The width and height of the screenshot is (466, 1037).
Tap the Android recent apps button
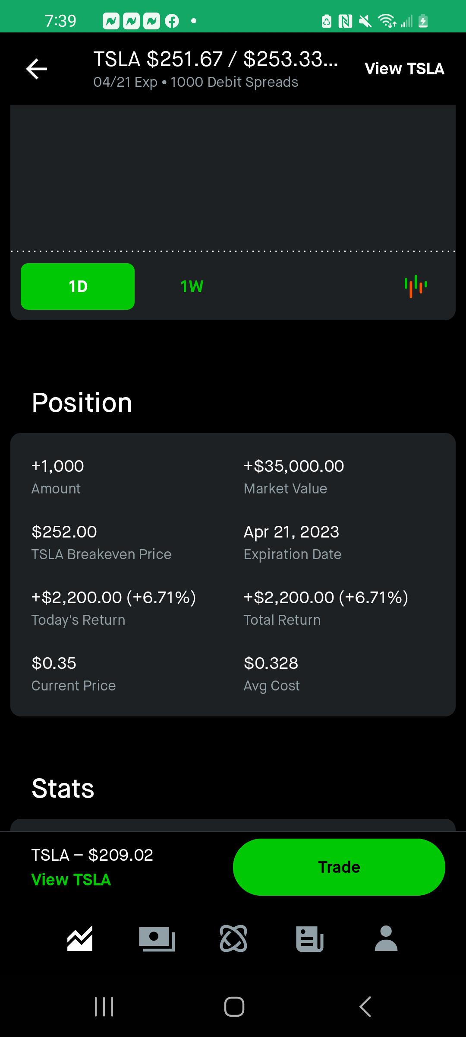click(104, 1007)
